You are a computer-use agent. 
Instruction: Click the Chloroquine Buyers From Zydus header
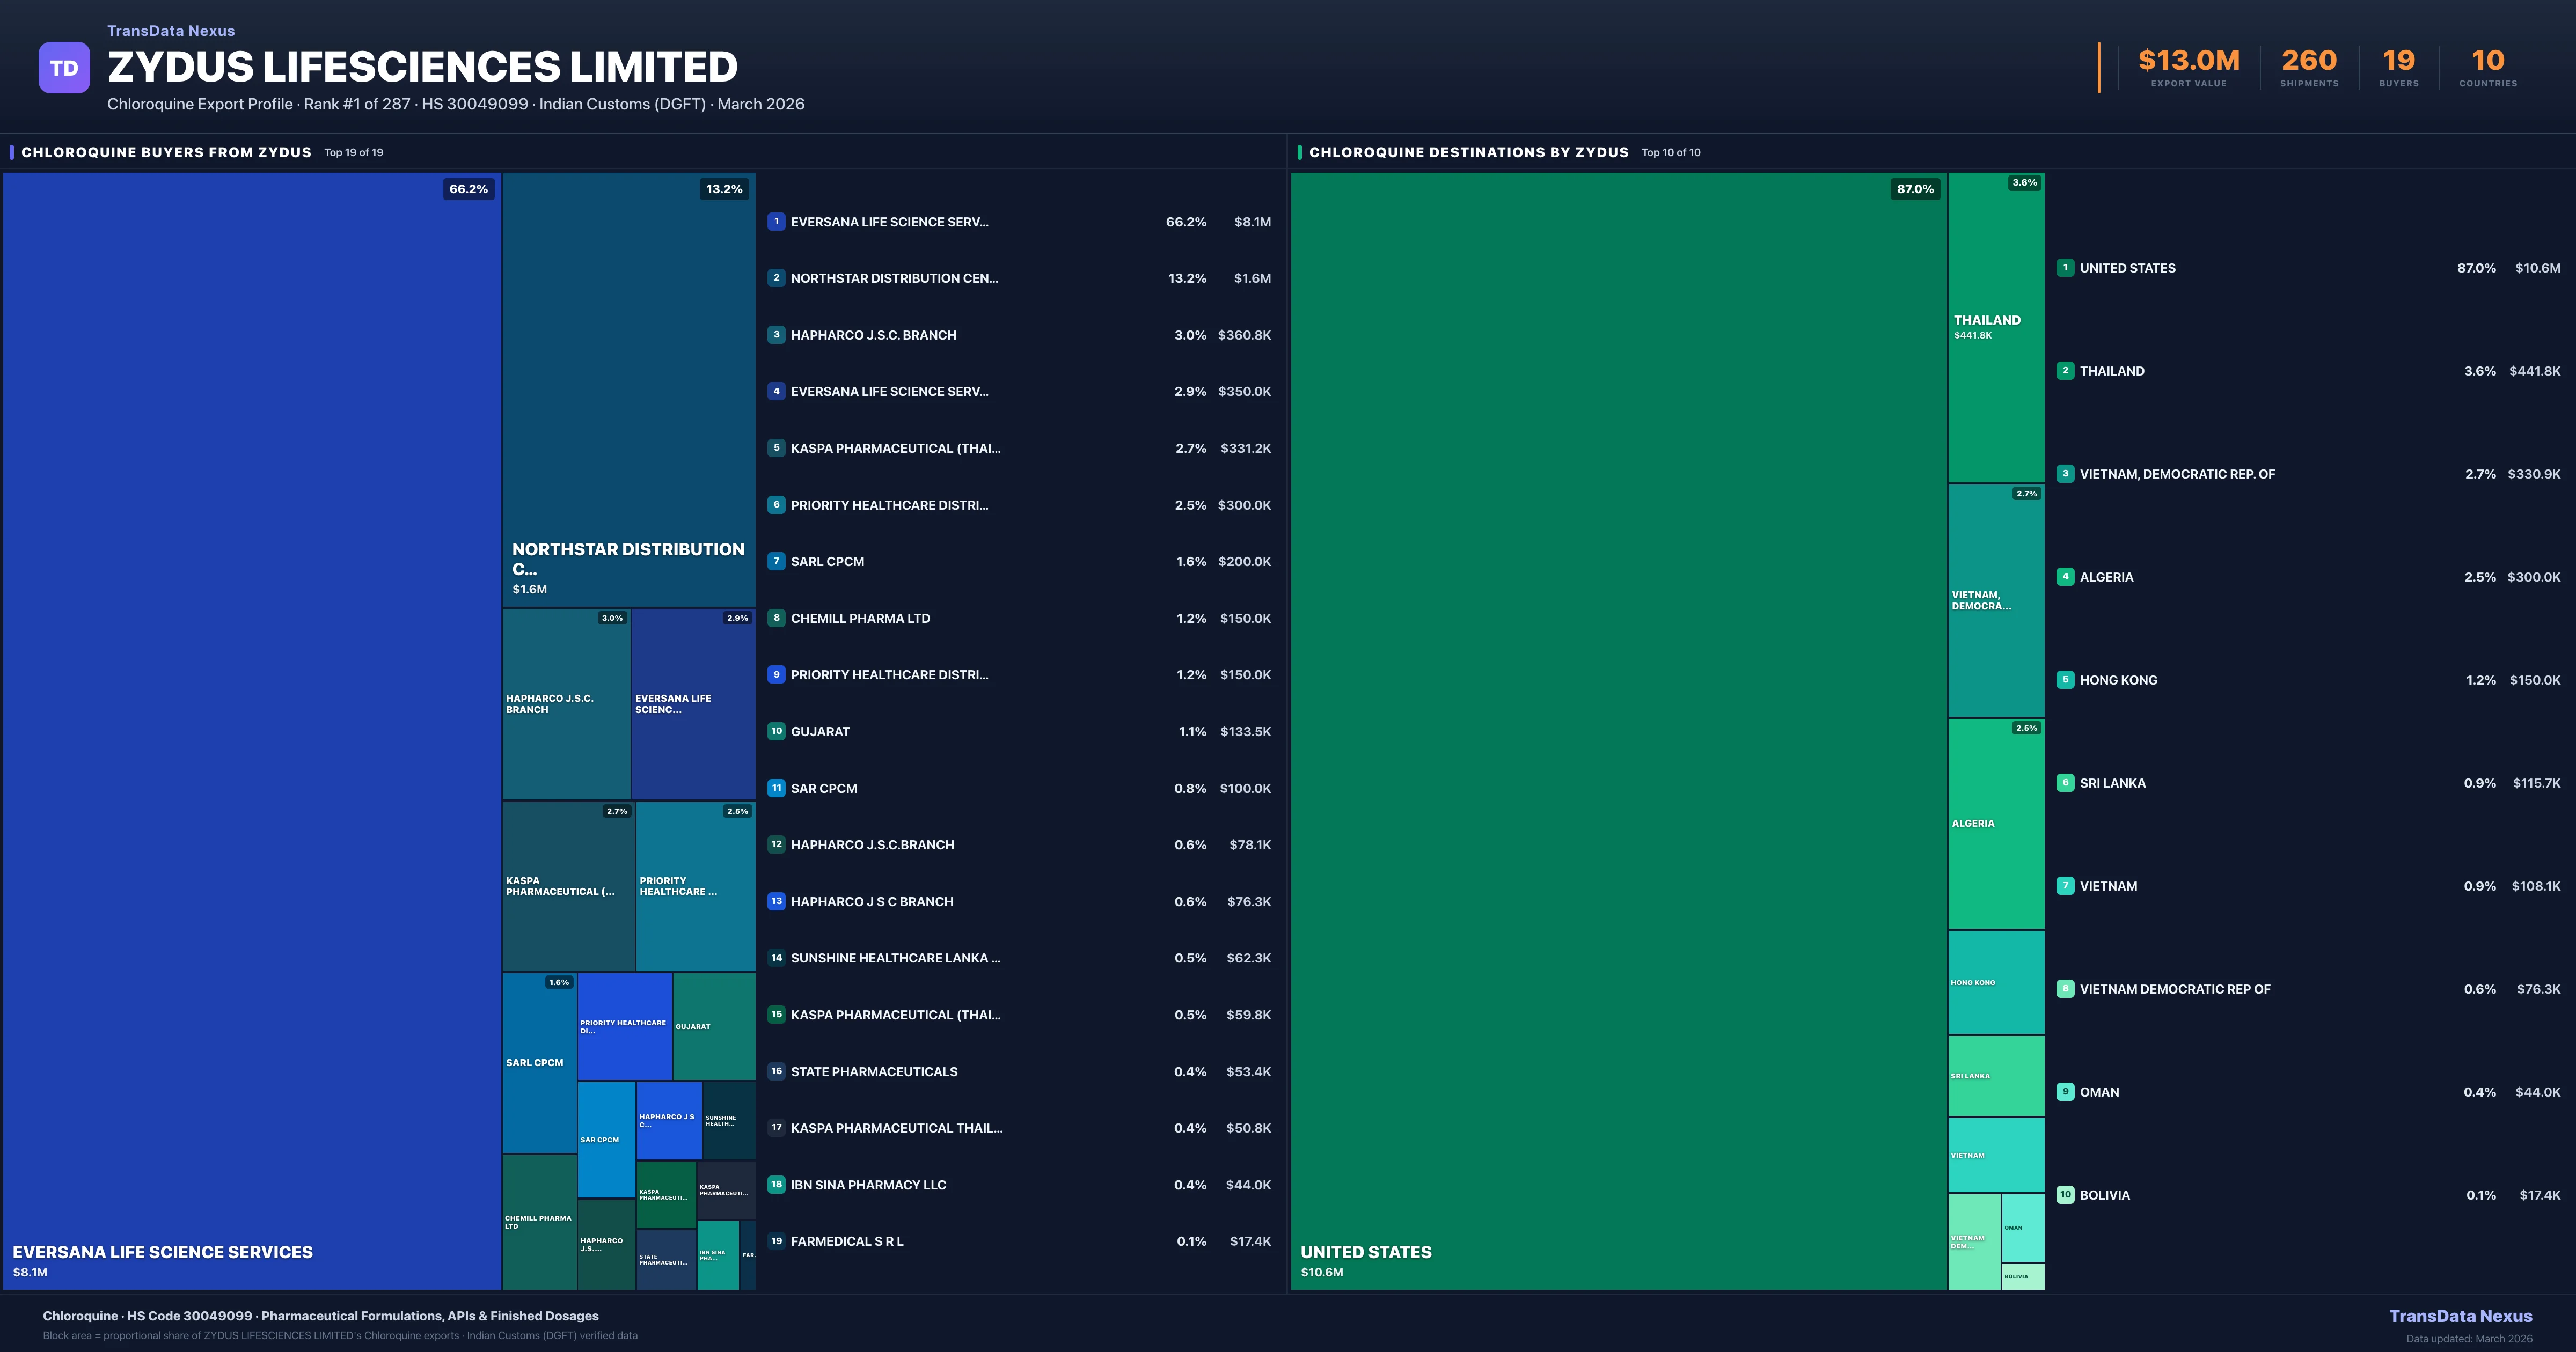click(x=166, y=152)
